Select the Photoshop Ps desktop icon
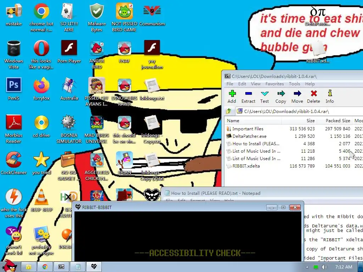363x272 pixels. tap(13, 89)
